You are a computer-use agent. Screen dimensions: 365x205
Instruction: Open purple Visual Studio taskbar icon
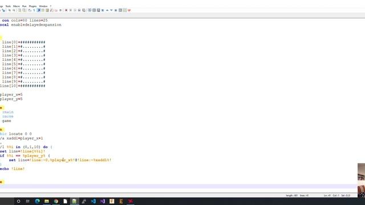[103, 201]
